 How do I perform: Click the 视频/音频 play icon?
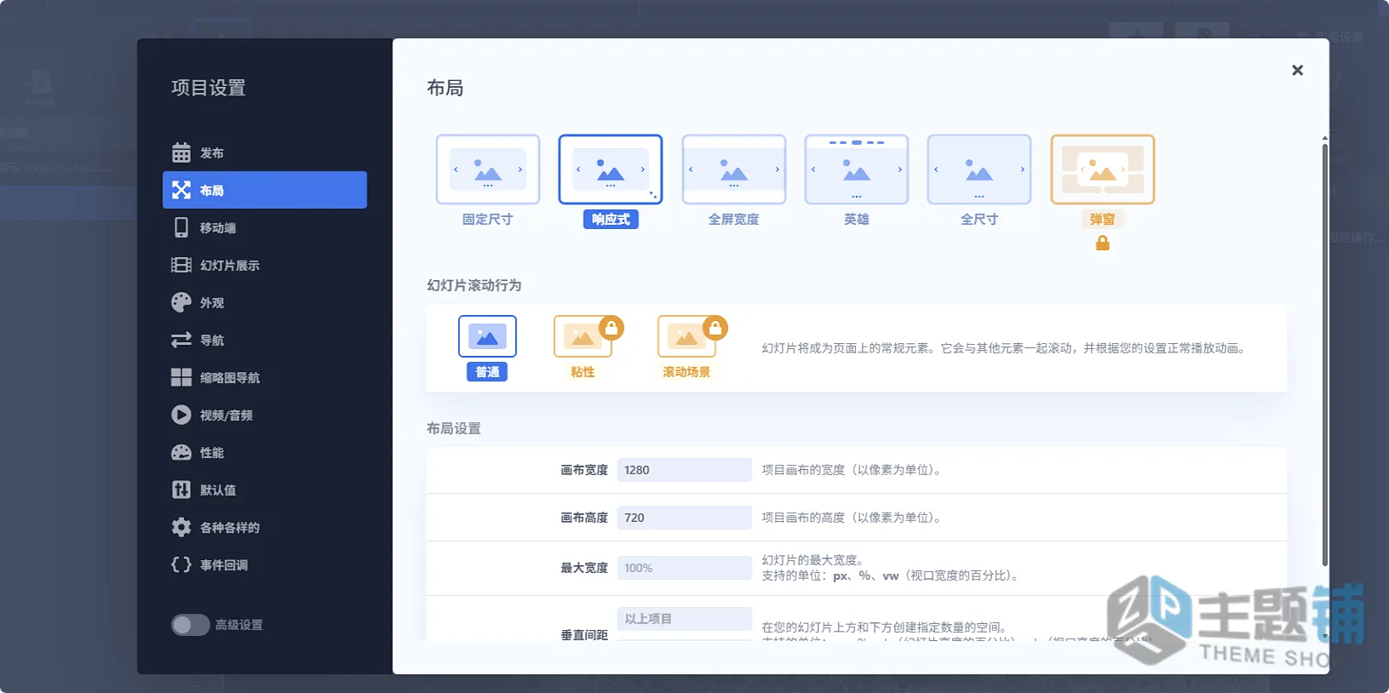tap(181, 415)
